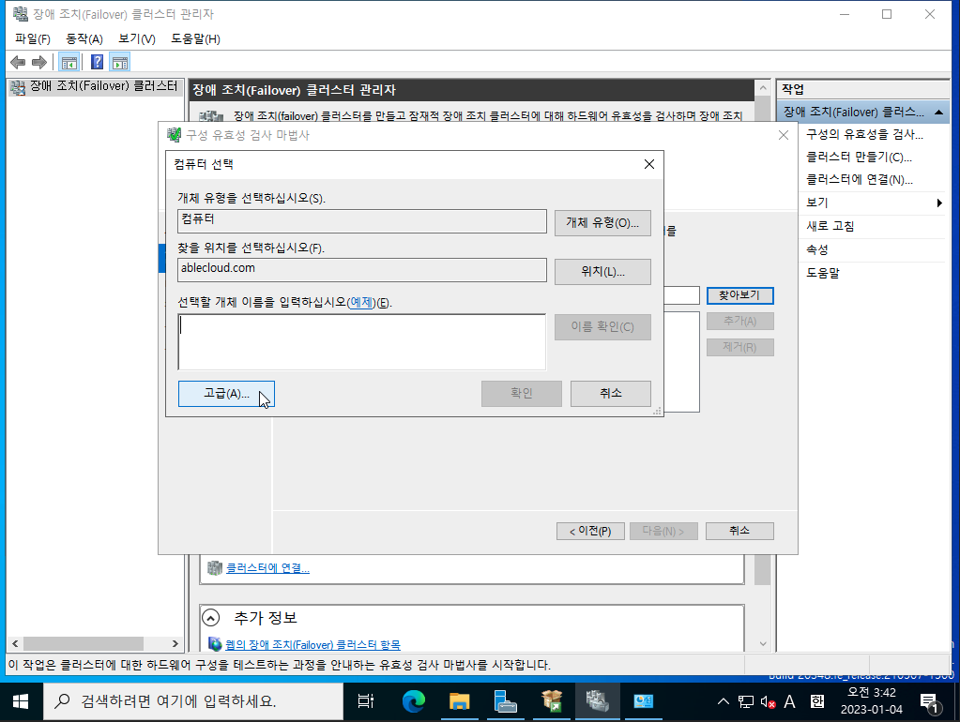This screenshot has width=960, height=722.
Task: Click the 위치(L)... button
Action: click(x=602, y=272)
